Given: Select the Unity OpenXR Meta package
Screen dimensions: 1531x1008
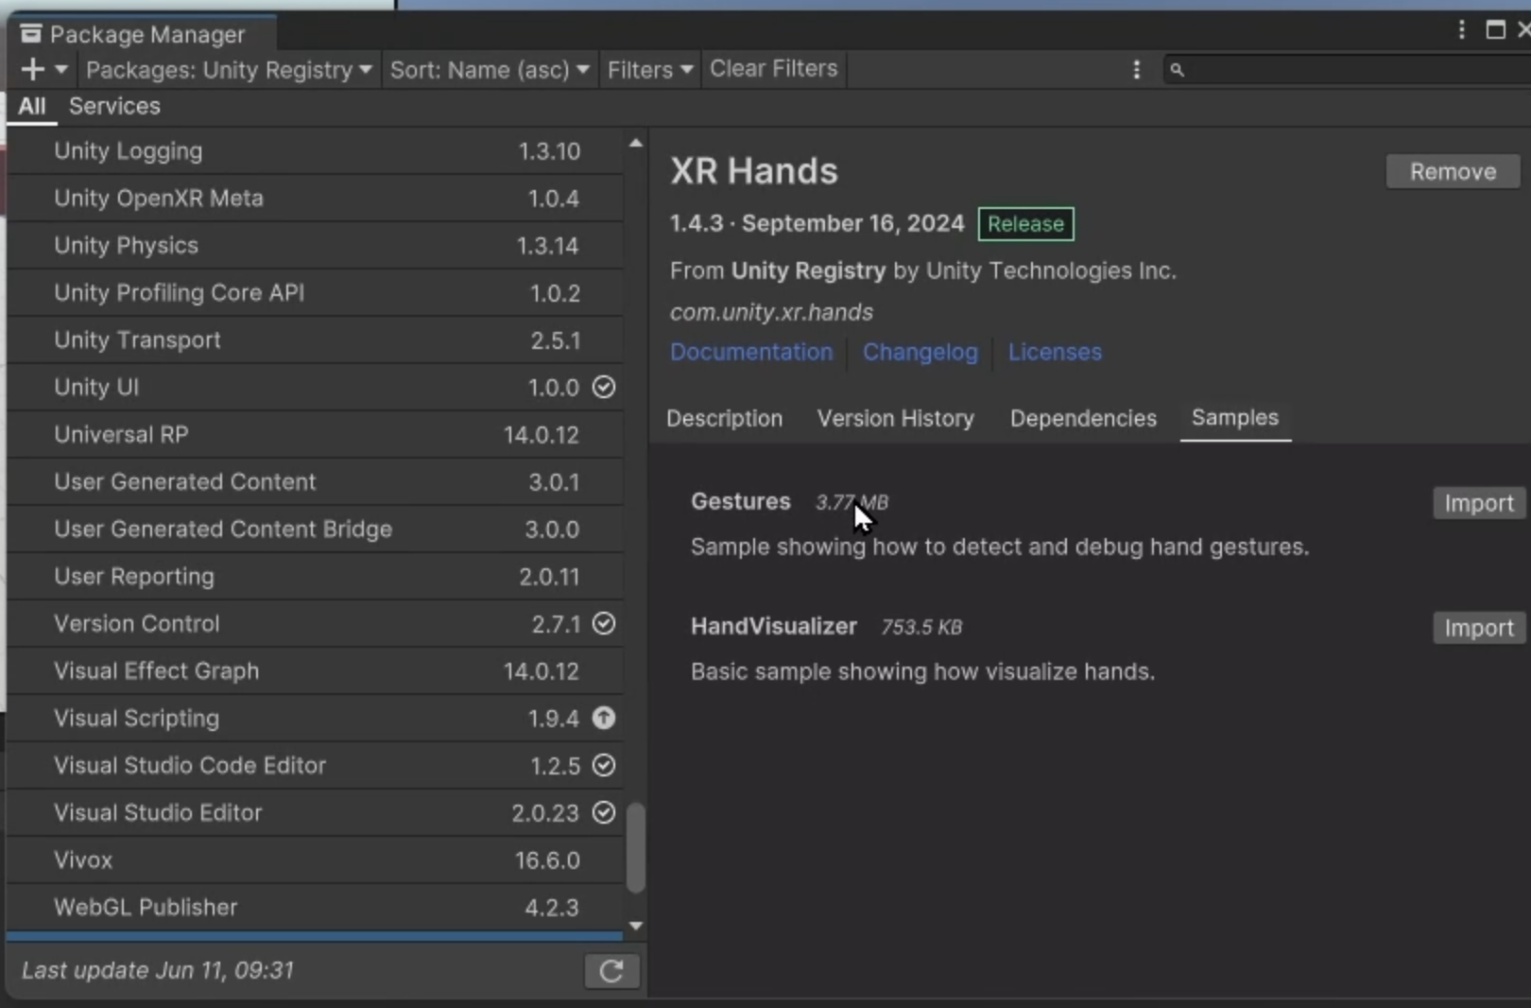Looking at the screenshot, I should 315,199.
